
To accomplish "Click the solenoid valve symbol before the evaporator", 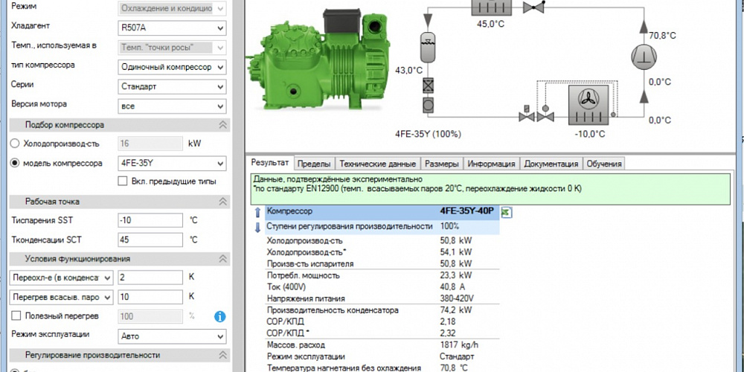I will pos(527,114).
